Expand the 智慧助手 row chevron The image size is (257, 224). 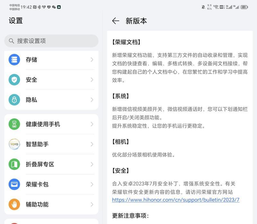pyautogui.click(x=92, y=144)
